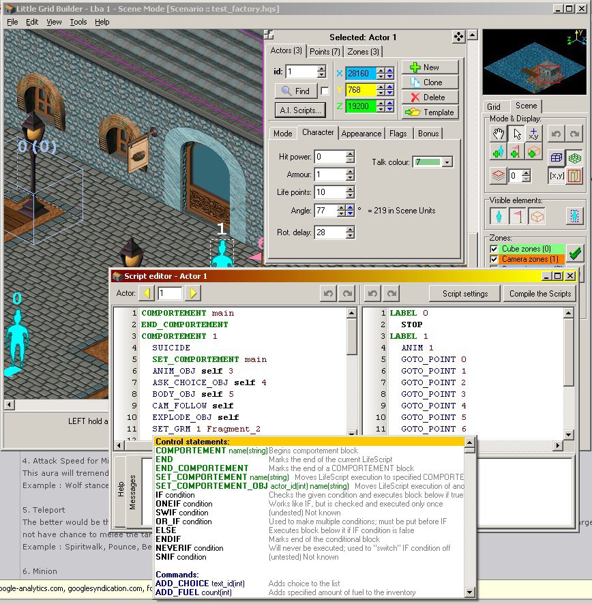Open the Tools menu
592x604 pixels.
point(78,22)
